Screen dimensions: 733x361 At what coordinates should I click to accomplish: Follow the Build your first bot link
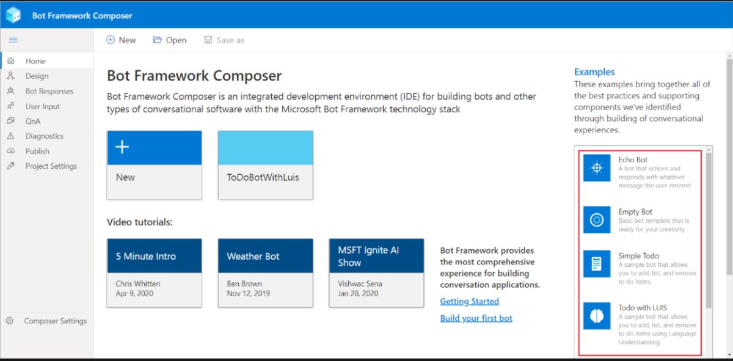pyautogui.click(x=476, y=318)
